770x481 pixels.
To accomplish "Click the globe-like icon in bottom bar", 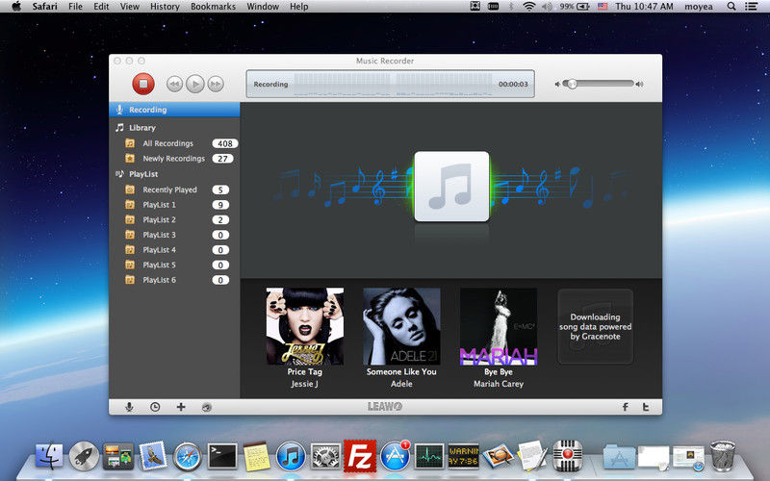I will [x=207, y=407].
